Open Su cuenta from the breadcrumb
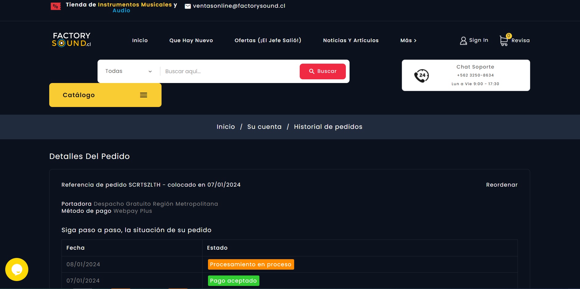580x289 pixels. (264, 127)
